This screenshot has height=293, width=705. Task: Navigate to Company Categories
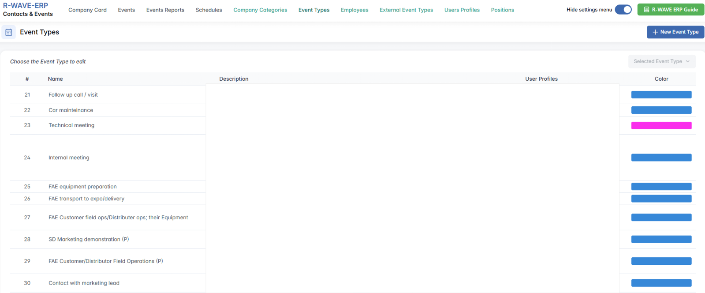click(x=260, y=10)
